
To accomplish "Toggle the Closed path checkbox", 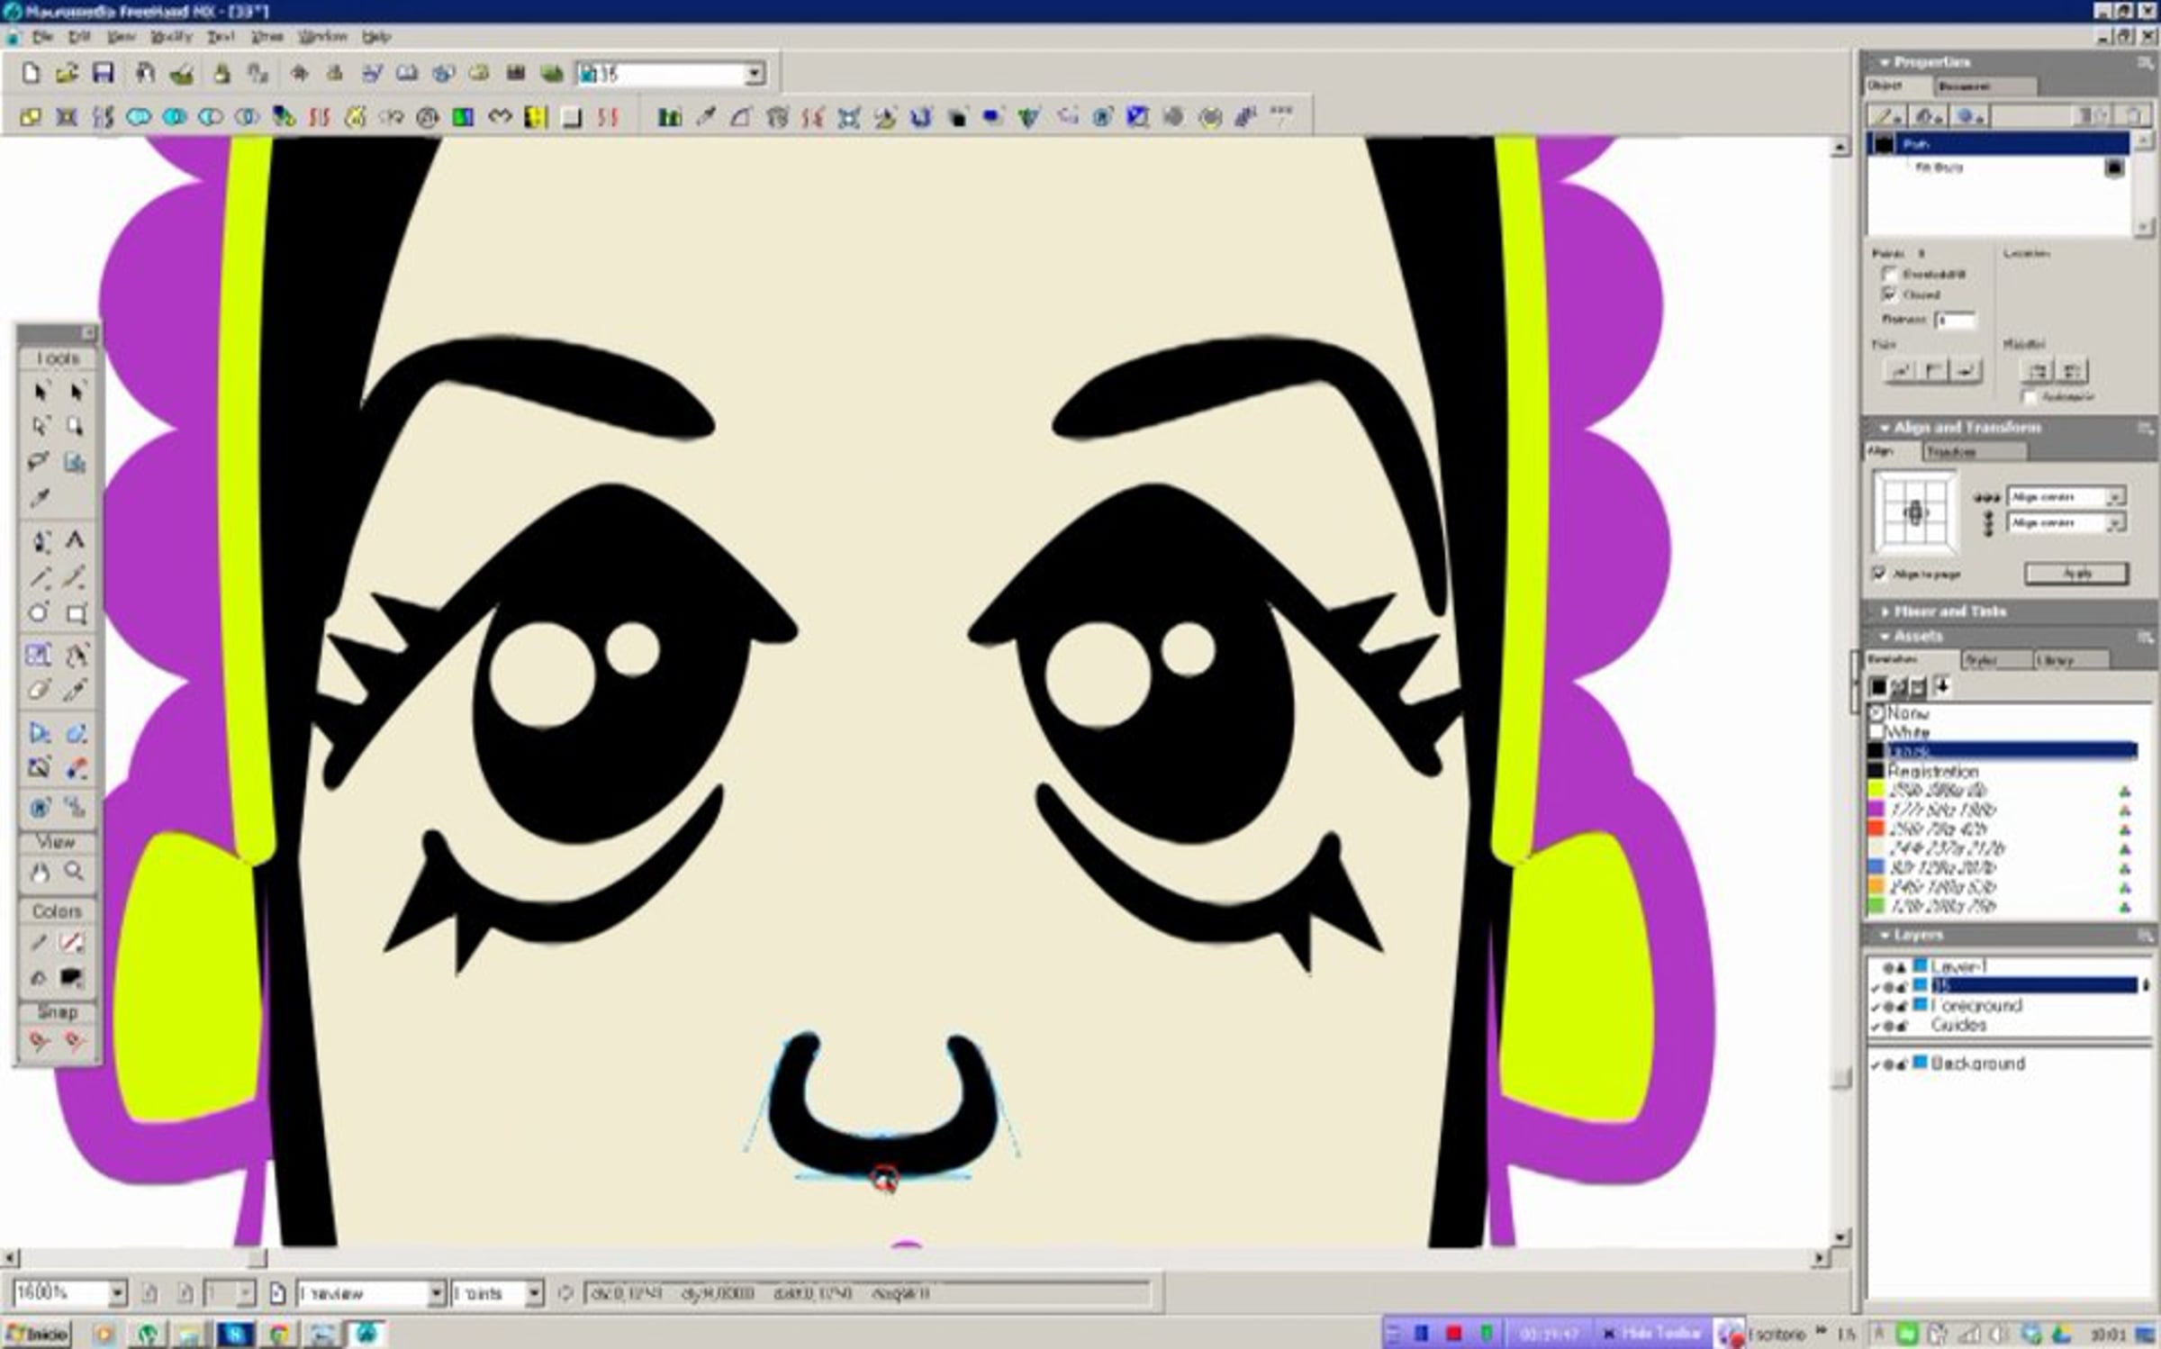I will 1889,294.
